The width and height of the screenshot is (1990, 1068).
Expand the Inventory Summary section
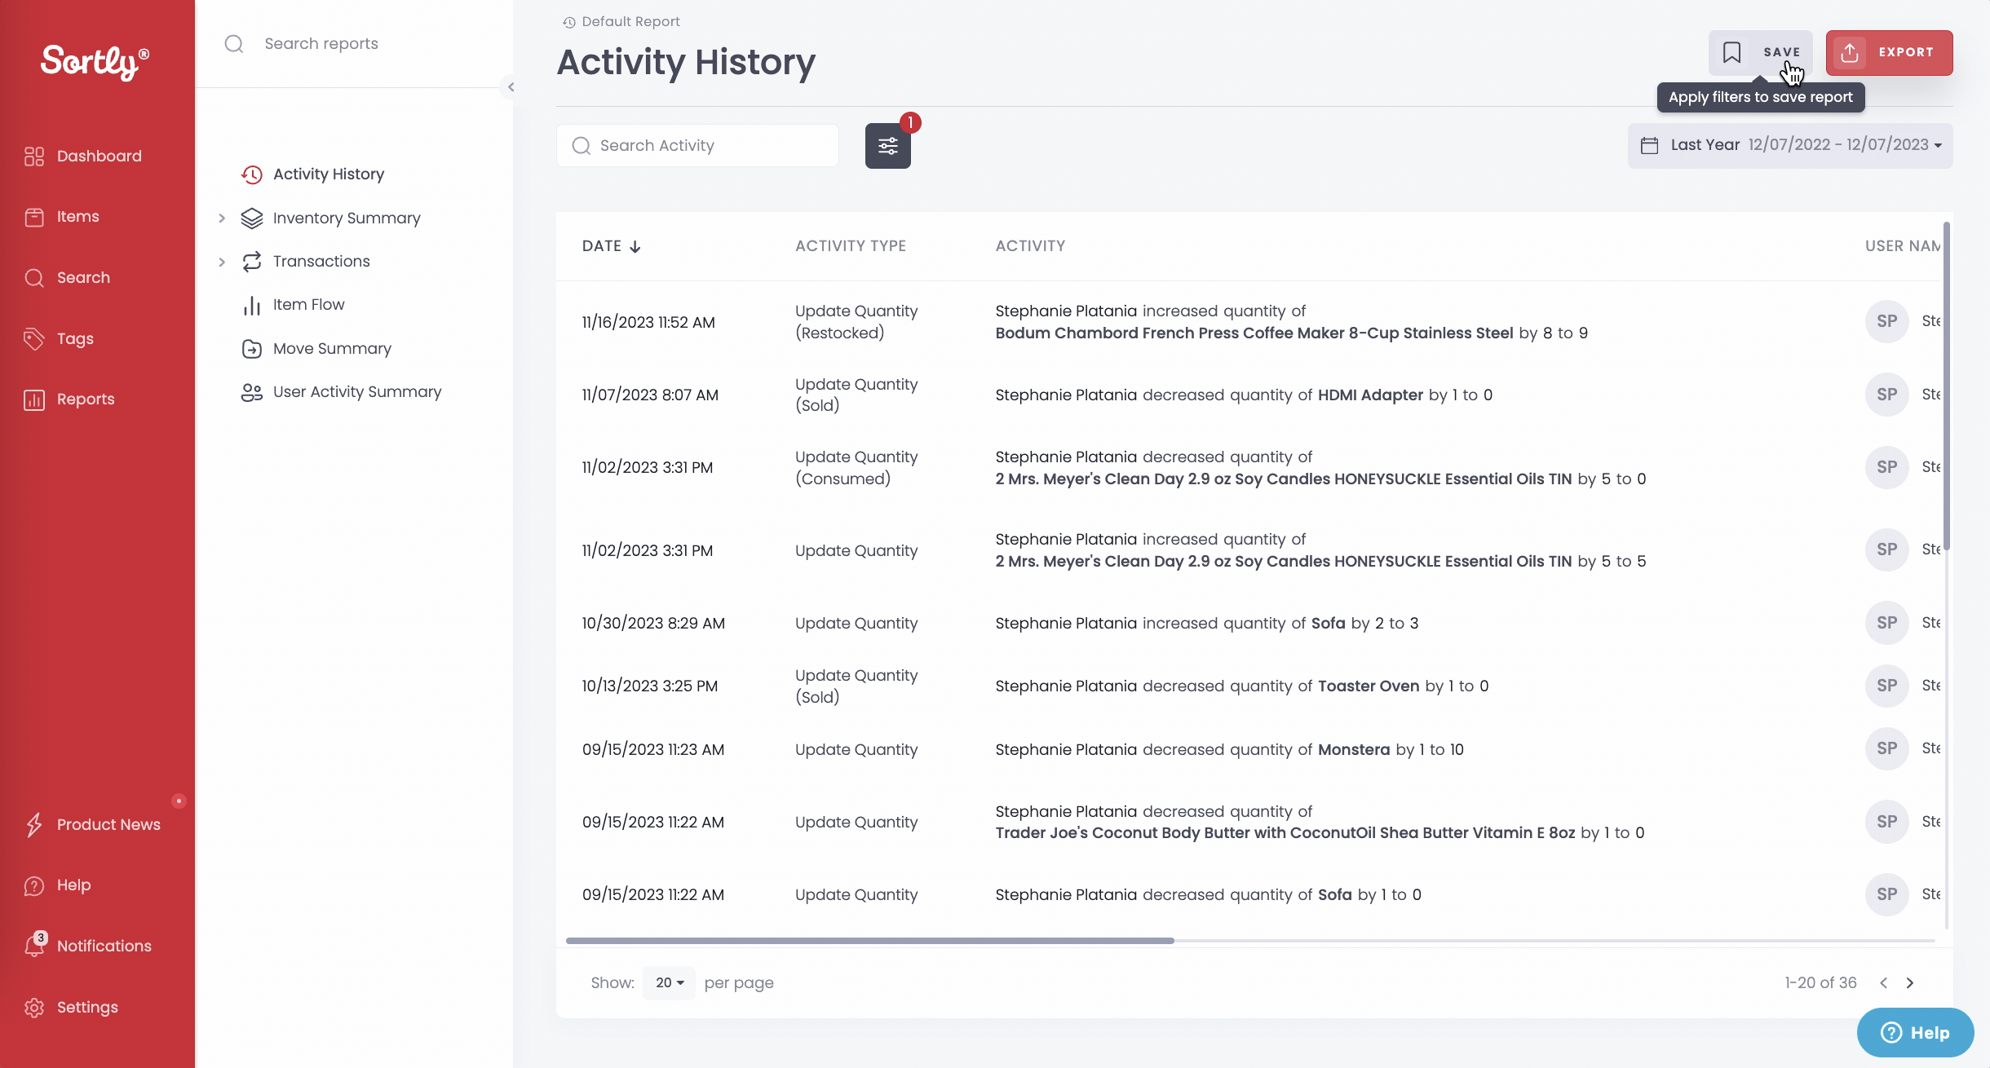tap(222, 218)
